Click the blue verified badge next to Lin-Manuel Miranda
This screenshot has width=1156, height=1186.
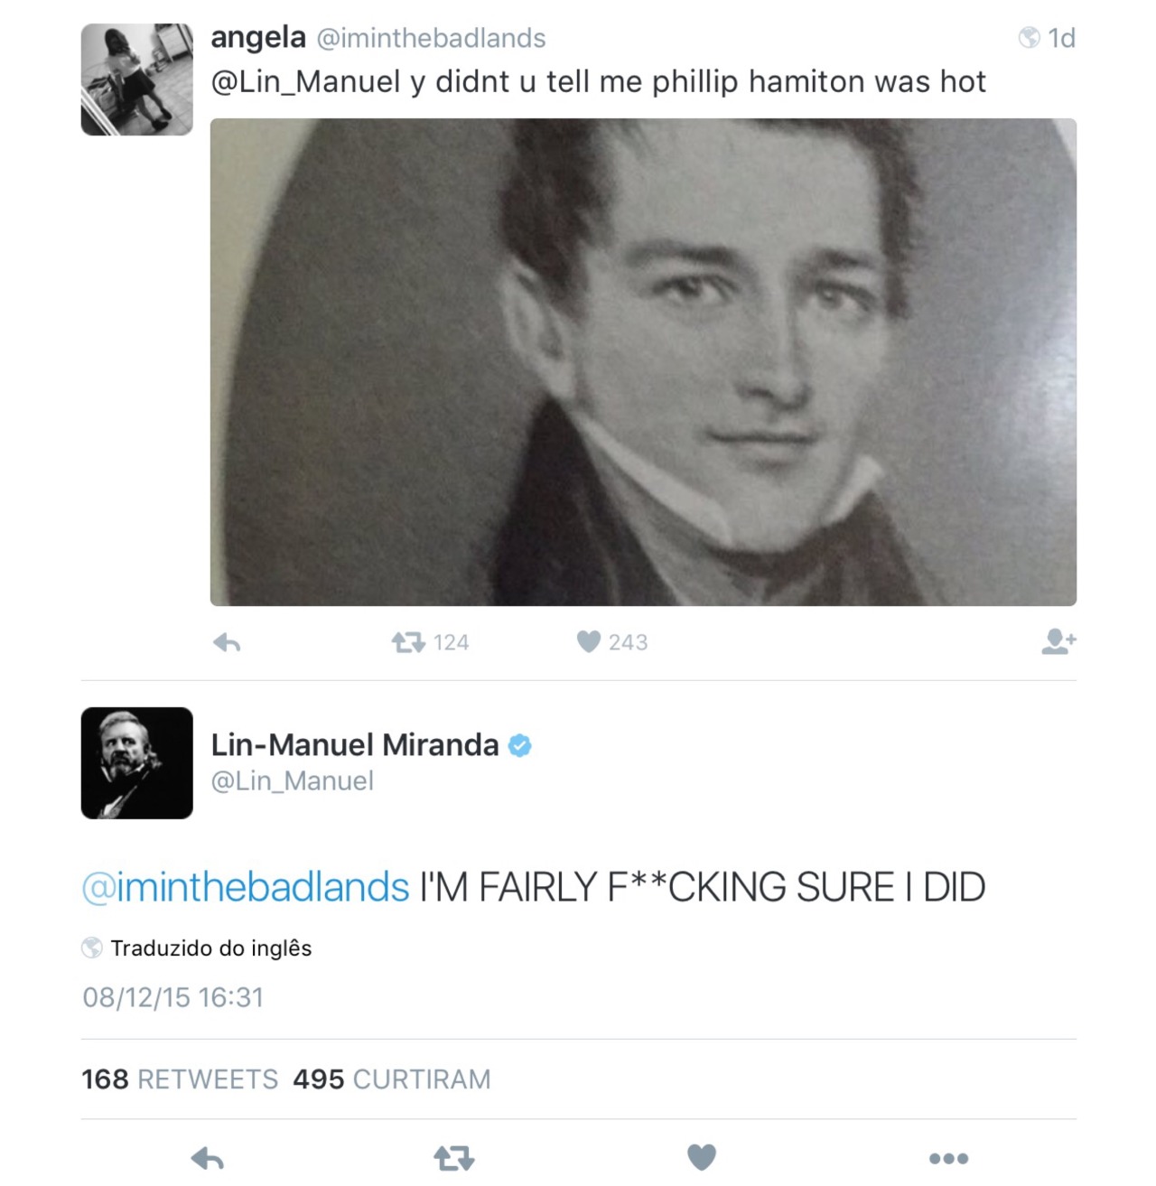pos(520,745)
